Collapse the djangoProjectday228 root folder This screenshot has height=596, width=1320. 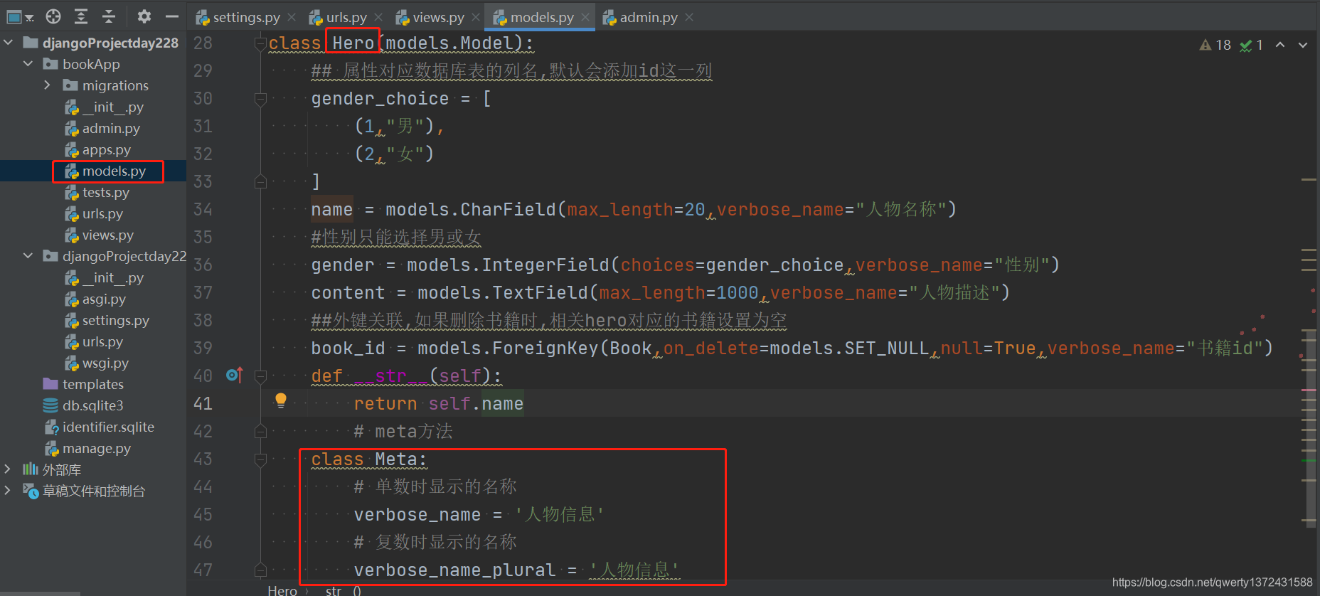point(9,43)
